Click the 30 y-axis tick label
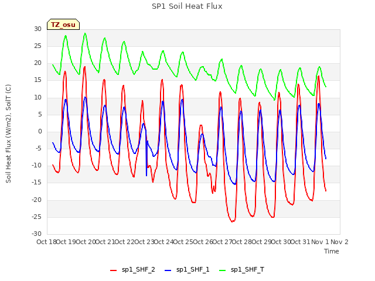375x281 pixels. 37,29
